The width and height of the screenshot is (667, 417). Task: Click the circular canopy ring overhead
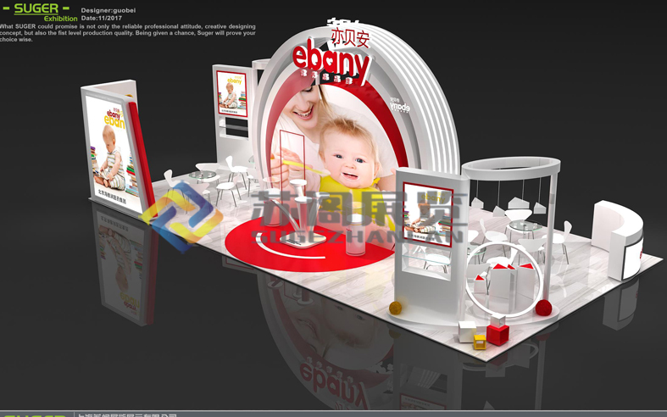pos(510,164)
